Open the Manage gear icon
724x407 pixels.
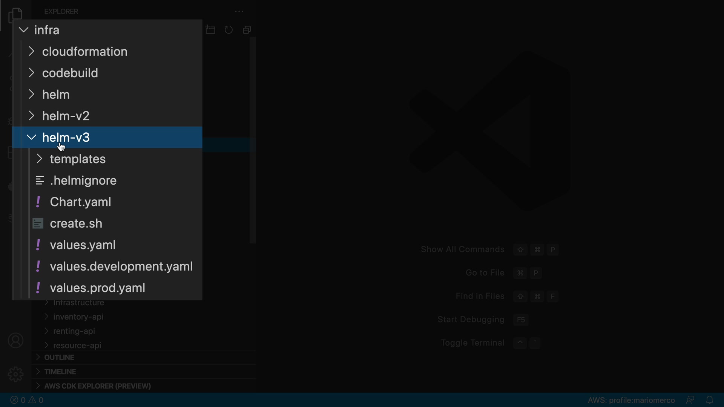pos(15,374)
